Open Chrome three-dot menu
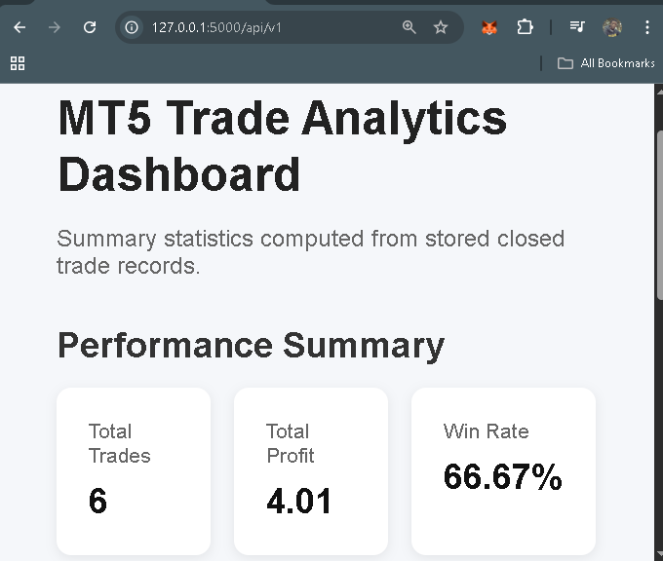663x561 pixels. click(x=647, y=27)
